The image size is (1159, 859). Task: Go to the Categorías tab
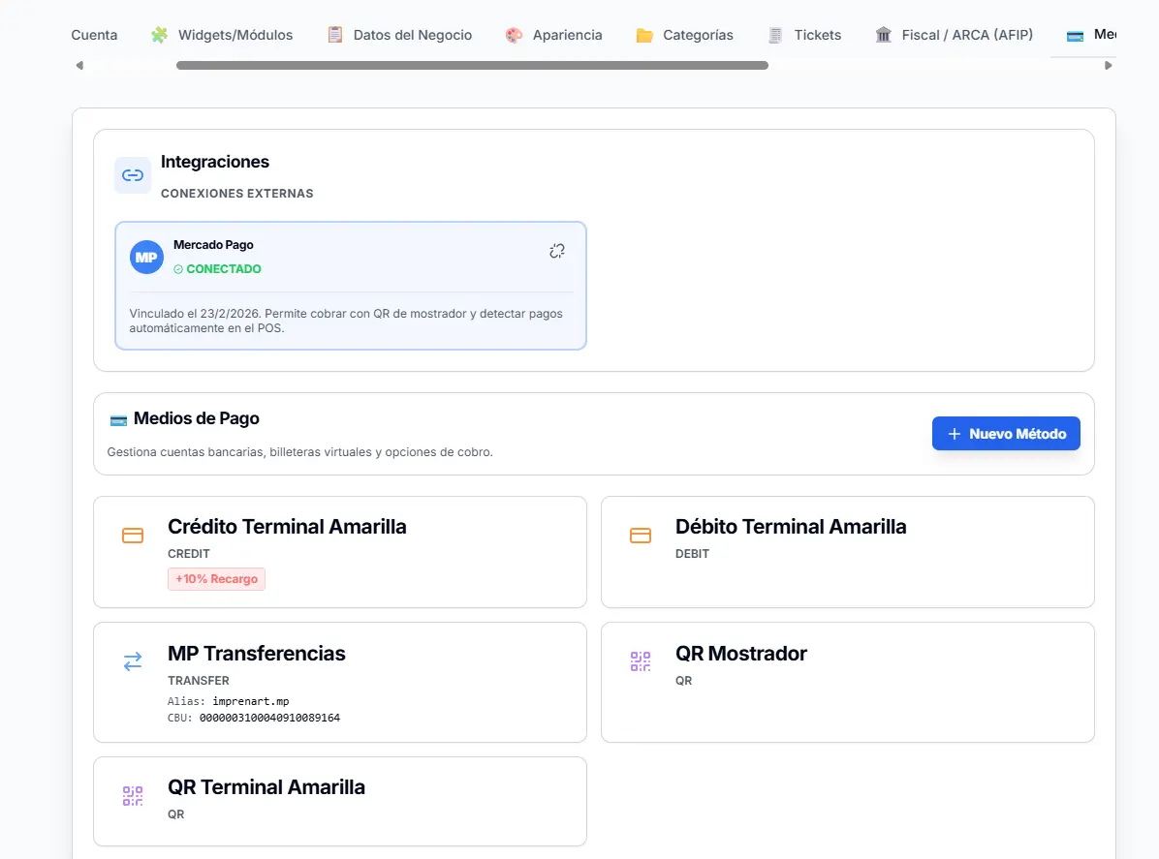pos(685,35)
